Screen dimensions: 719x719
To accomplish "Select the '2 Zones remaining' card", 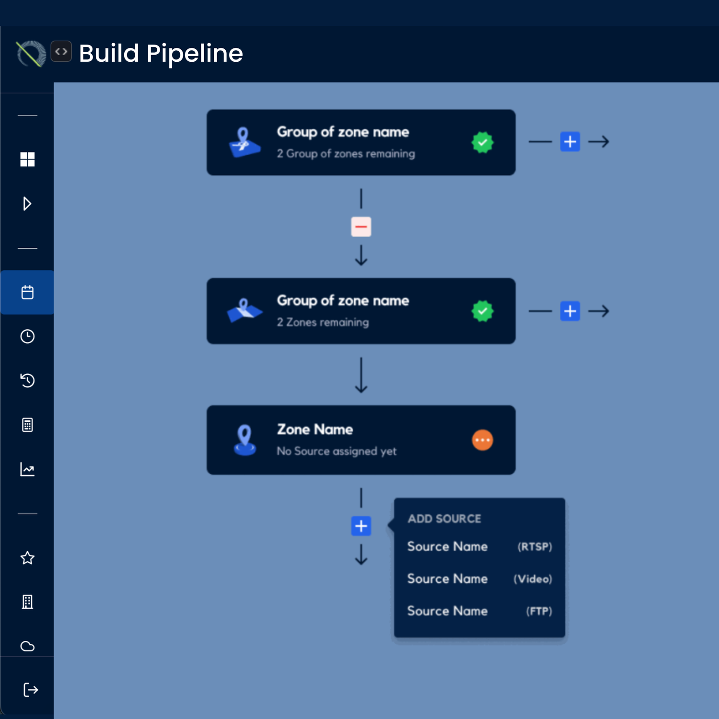I will (361, 311).
